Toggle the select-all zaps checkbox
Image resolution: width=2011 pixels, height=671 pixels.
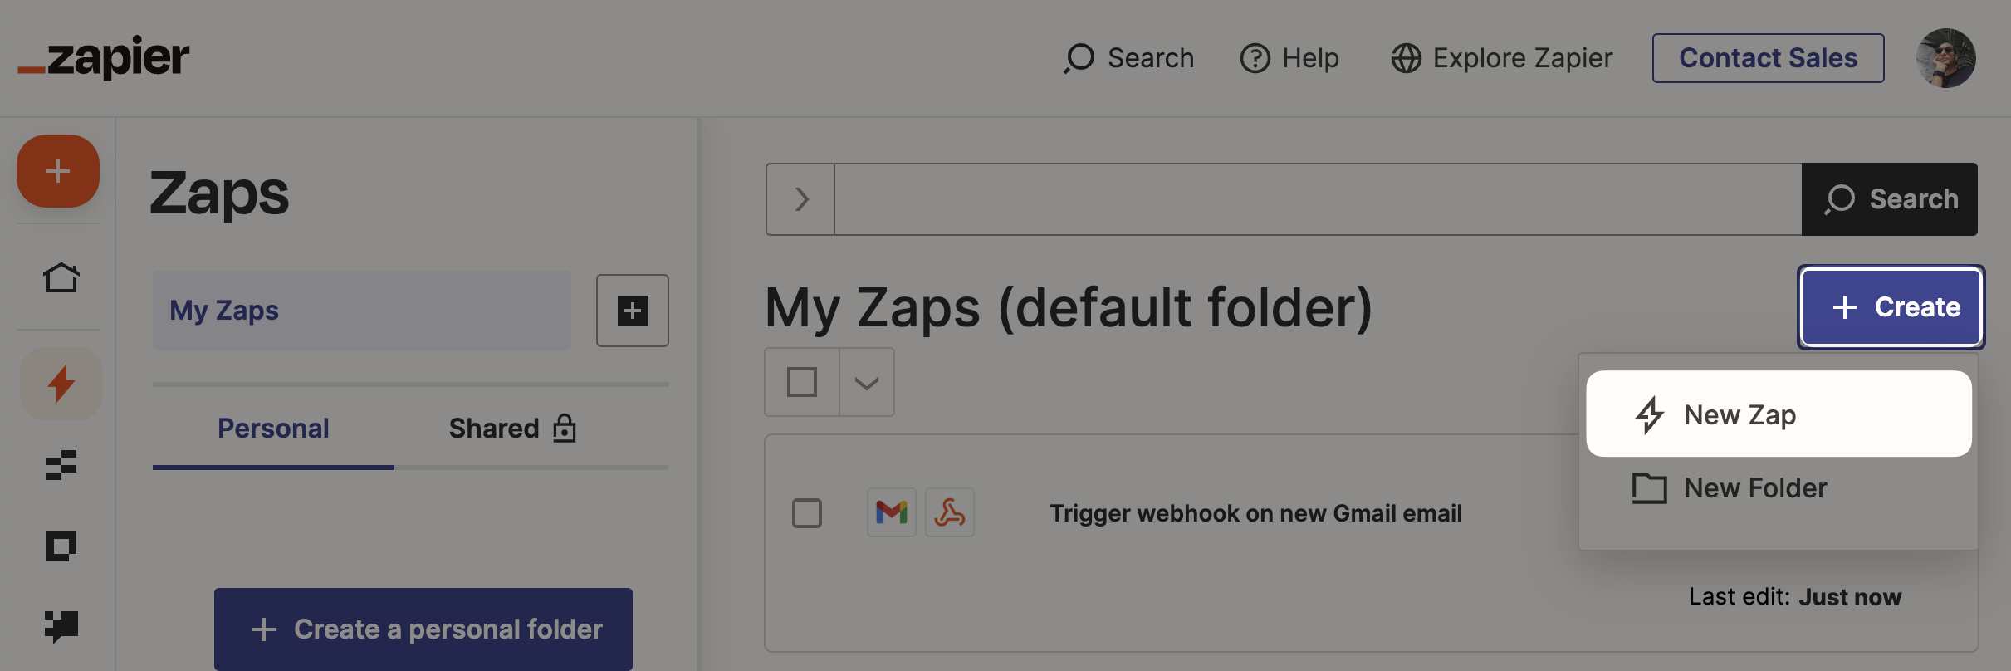pos(802,382)
